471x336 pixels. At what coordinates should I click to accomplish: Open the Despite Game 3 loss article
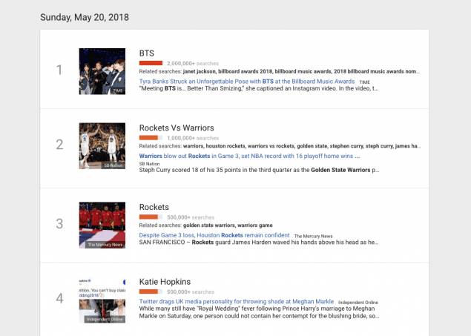point(214,235)
